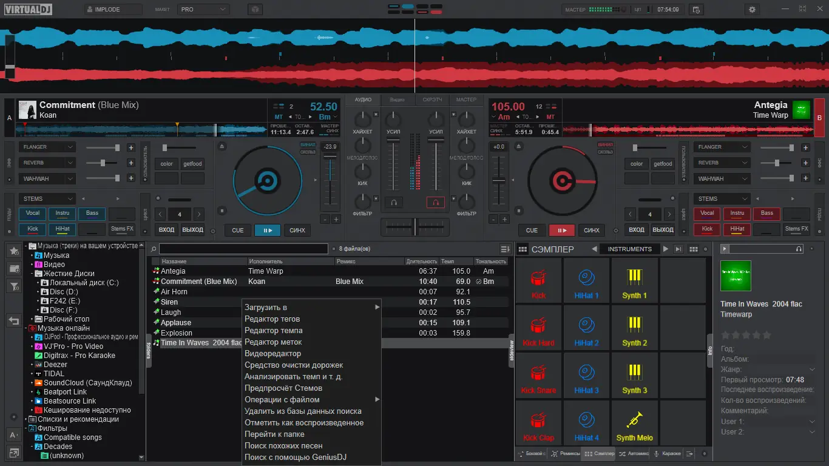Image resolution: width=829 pixels, height=466 pixels.
Task: Choose Редактор тегов from context menu
Action: click(x=311, y=319)
